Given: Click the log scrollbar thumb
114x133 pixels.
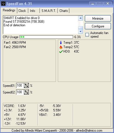Looking at the screenshot, I should [x=81, y=28].
